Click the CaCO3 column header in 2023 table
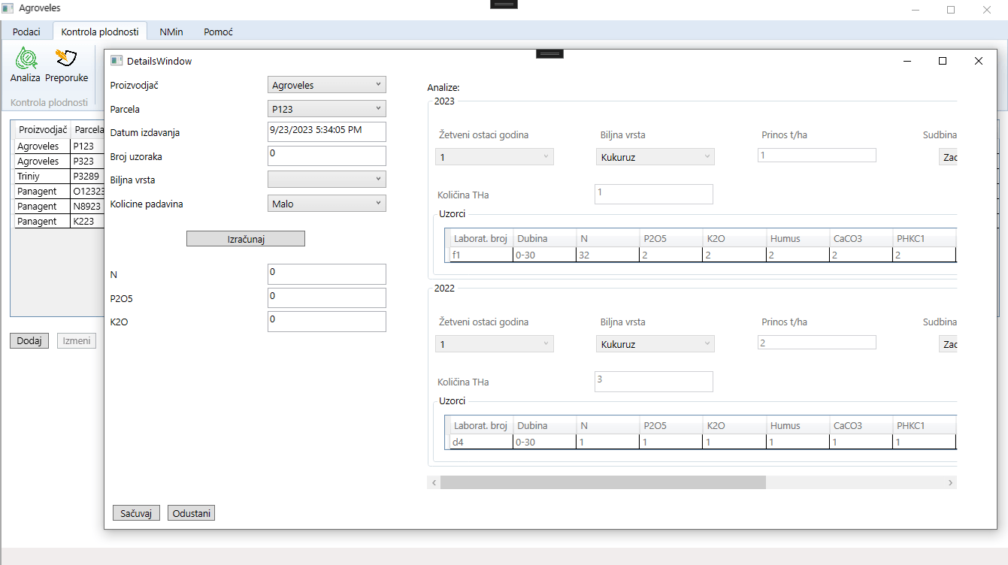This screenshot has width=1008, height=565. click(x=860, y=238)
